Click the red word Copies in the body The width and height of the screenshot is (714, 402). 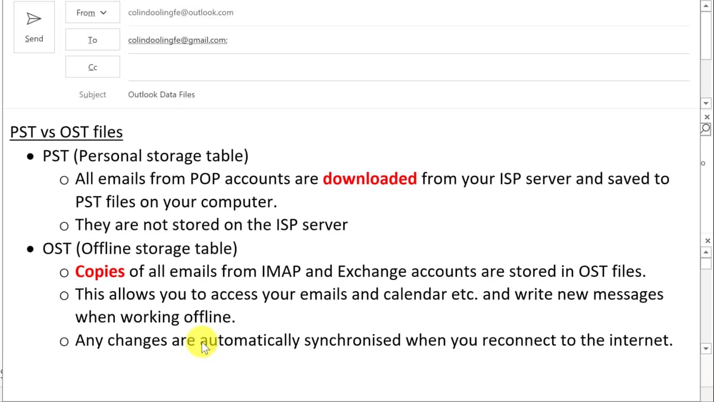(x=100, y=272)
